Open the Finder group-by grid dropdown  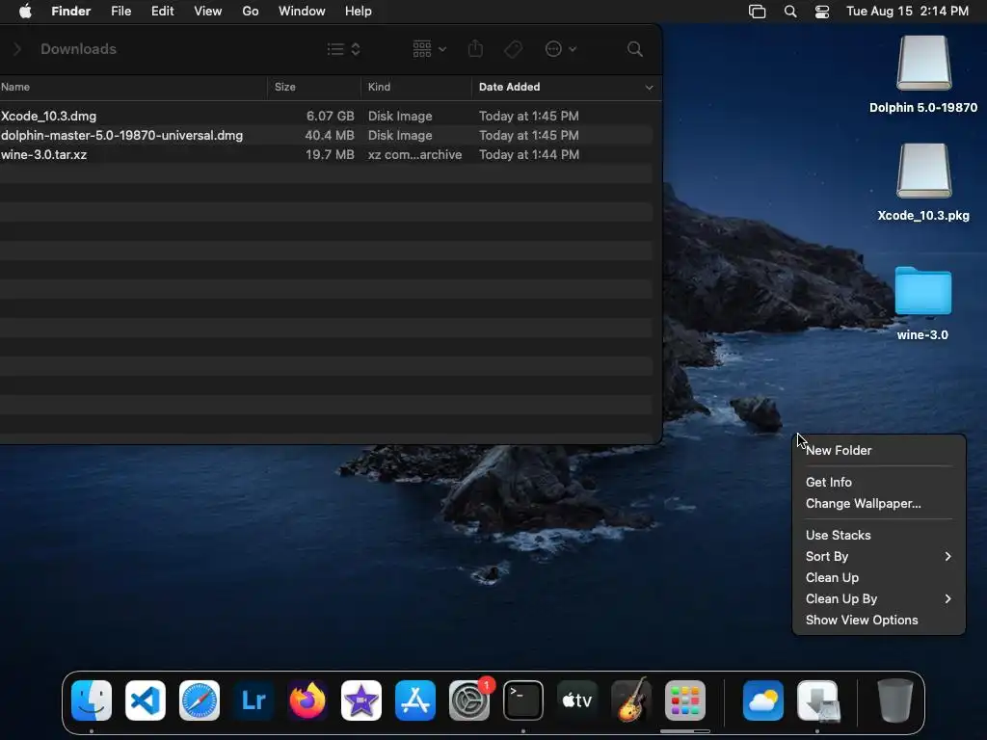click(x=429, y=49)
